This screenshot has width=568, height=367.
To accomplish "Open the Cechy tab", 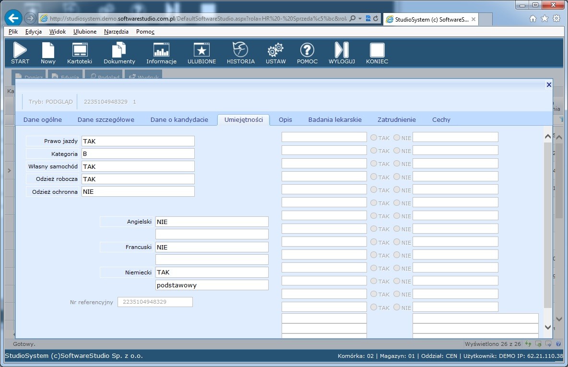I will pos(441,119).
